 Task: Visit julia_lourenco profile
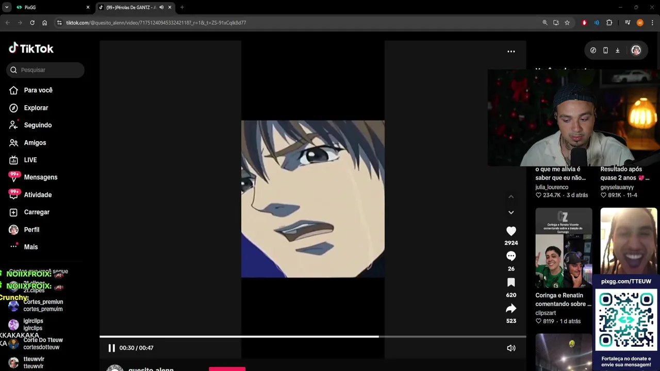pyautogui.click(x=552, y=188)
